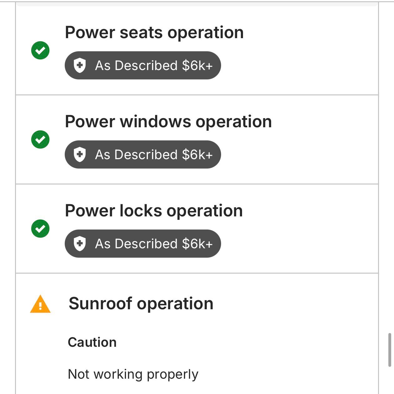Viewport: 394px width, 394px height.
Task: Click shield icon in Power windows badge
Action: pyautogui.click(x=80, y=154)
